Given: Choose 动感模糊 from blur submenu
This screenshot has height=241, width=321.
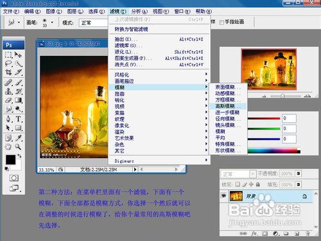Looking at the screenshot, I should coord(228,93).
